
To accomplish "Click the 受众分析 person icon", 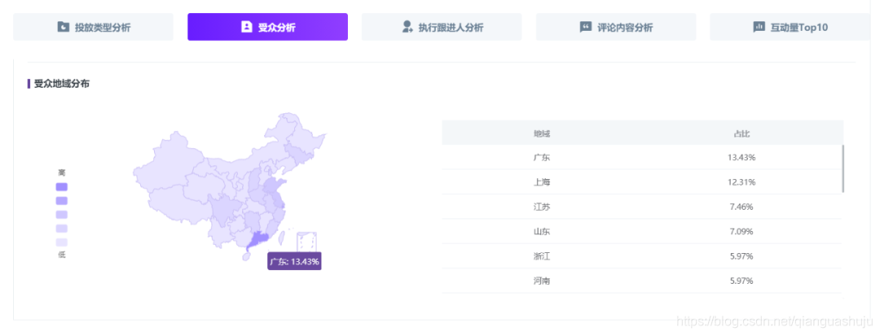I will (246, 27).
